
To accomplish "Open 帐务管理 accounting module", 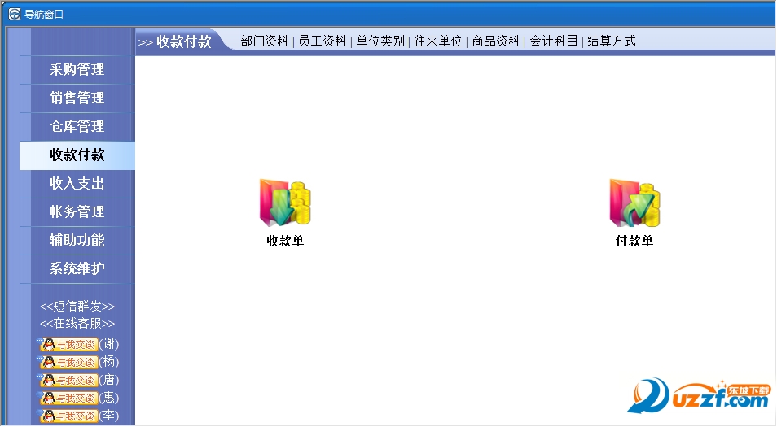I will pos(77,212).
